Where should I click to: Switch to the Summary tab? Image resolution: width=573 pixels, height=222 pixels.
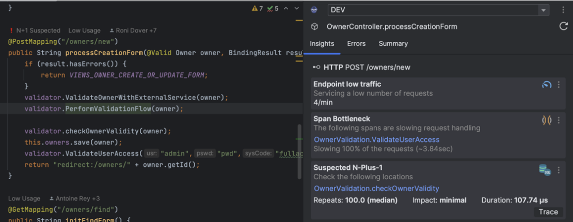393,44
